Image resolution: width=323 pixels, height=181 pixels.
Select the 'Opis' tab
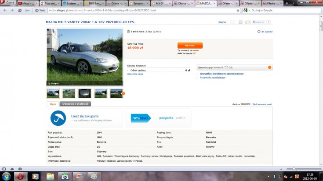[53, 104]
